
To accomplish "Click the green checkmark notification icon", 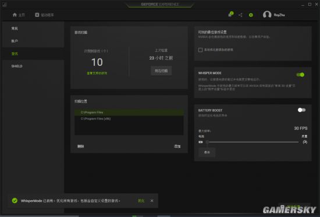I will click(15, 201).
